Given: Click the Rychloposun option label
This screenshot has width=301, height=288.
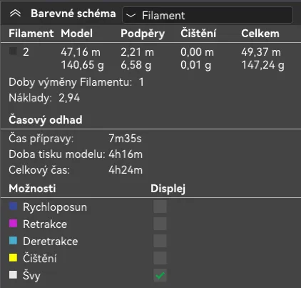Looking at the screenshot, I should coord(55,207).
